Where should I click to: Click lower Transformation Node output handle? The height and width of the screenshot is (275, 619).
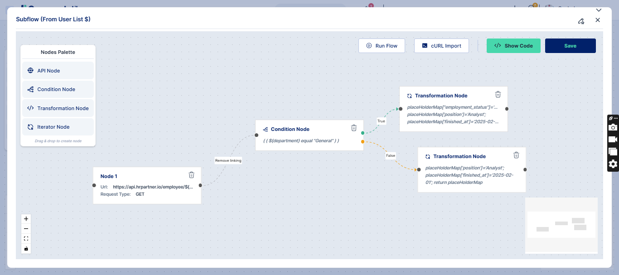[525, 169]
